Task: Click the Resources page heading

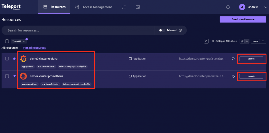Action: pyautogui.click(x=11, y=19)
